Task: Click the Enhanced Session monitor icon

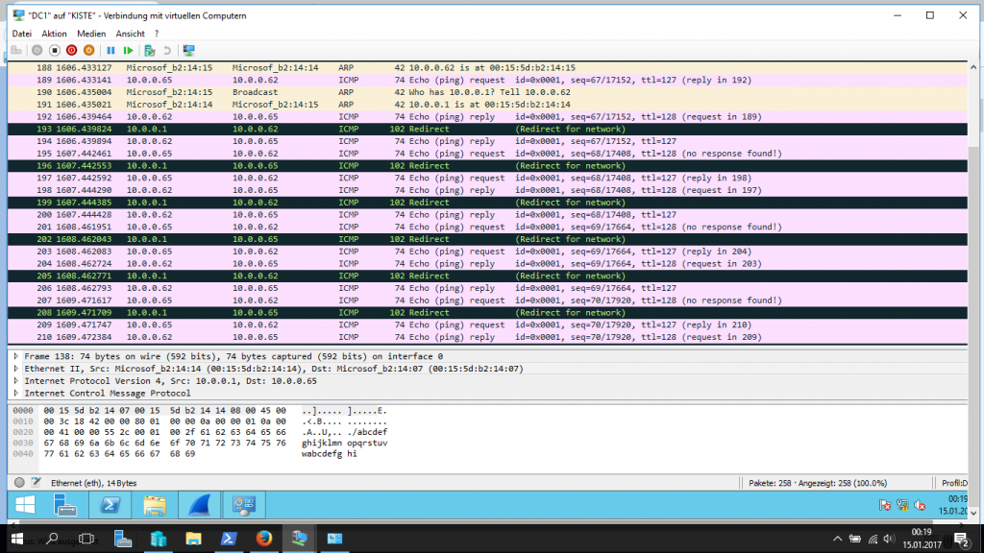Action: (188, 50)
